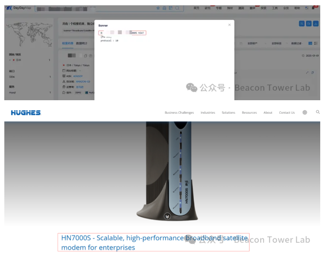This screenshot has height=264, width=326.
Task: Switch to grid card view icon
Action: 310,43
